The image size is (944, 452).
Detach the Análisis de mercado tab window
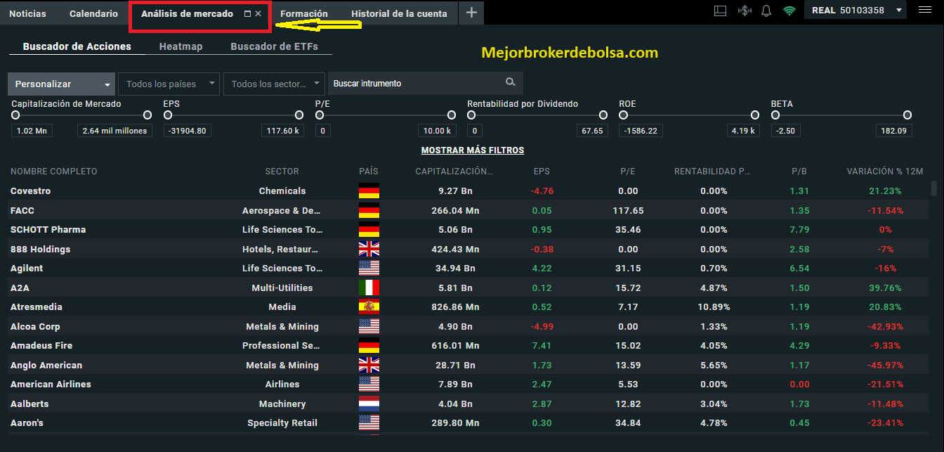[247, 14]
